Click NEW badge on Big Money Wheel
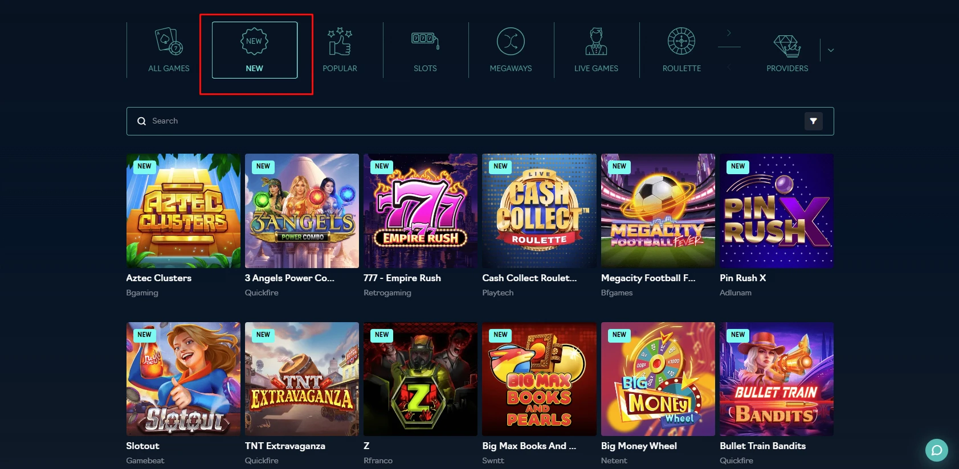The height and width of the screenshot is (469, 959). (x=619, y=335)
